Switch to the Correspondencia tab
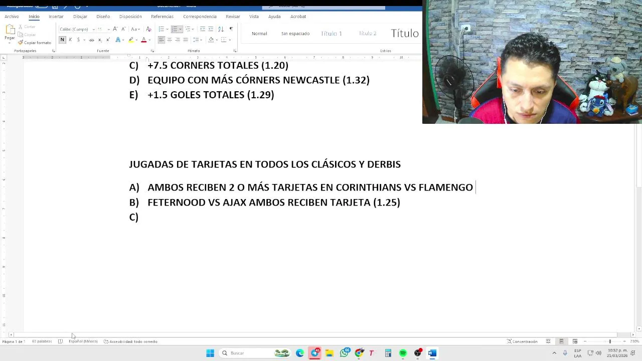642x361 pixels. pyautogui.click(x=200, y=17)
